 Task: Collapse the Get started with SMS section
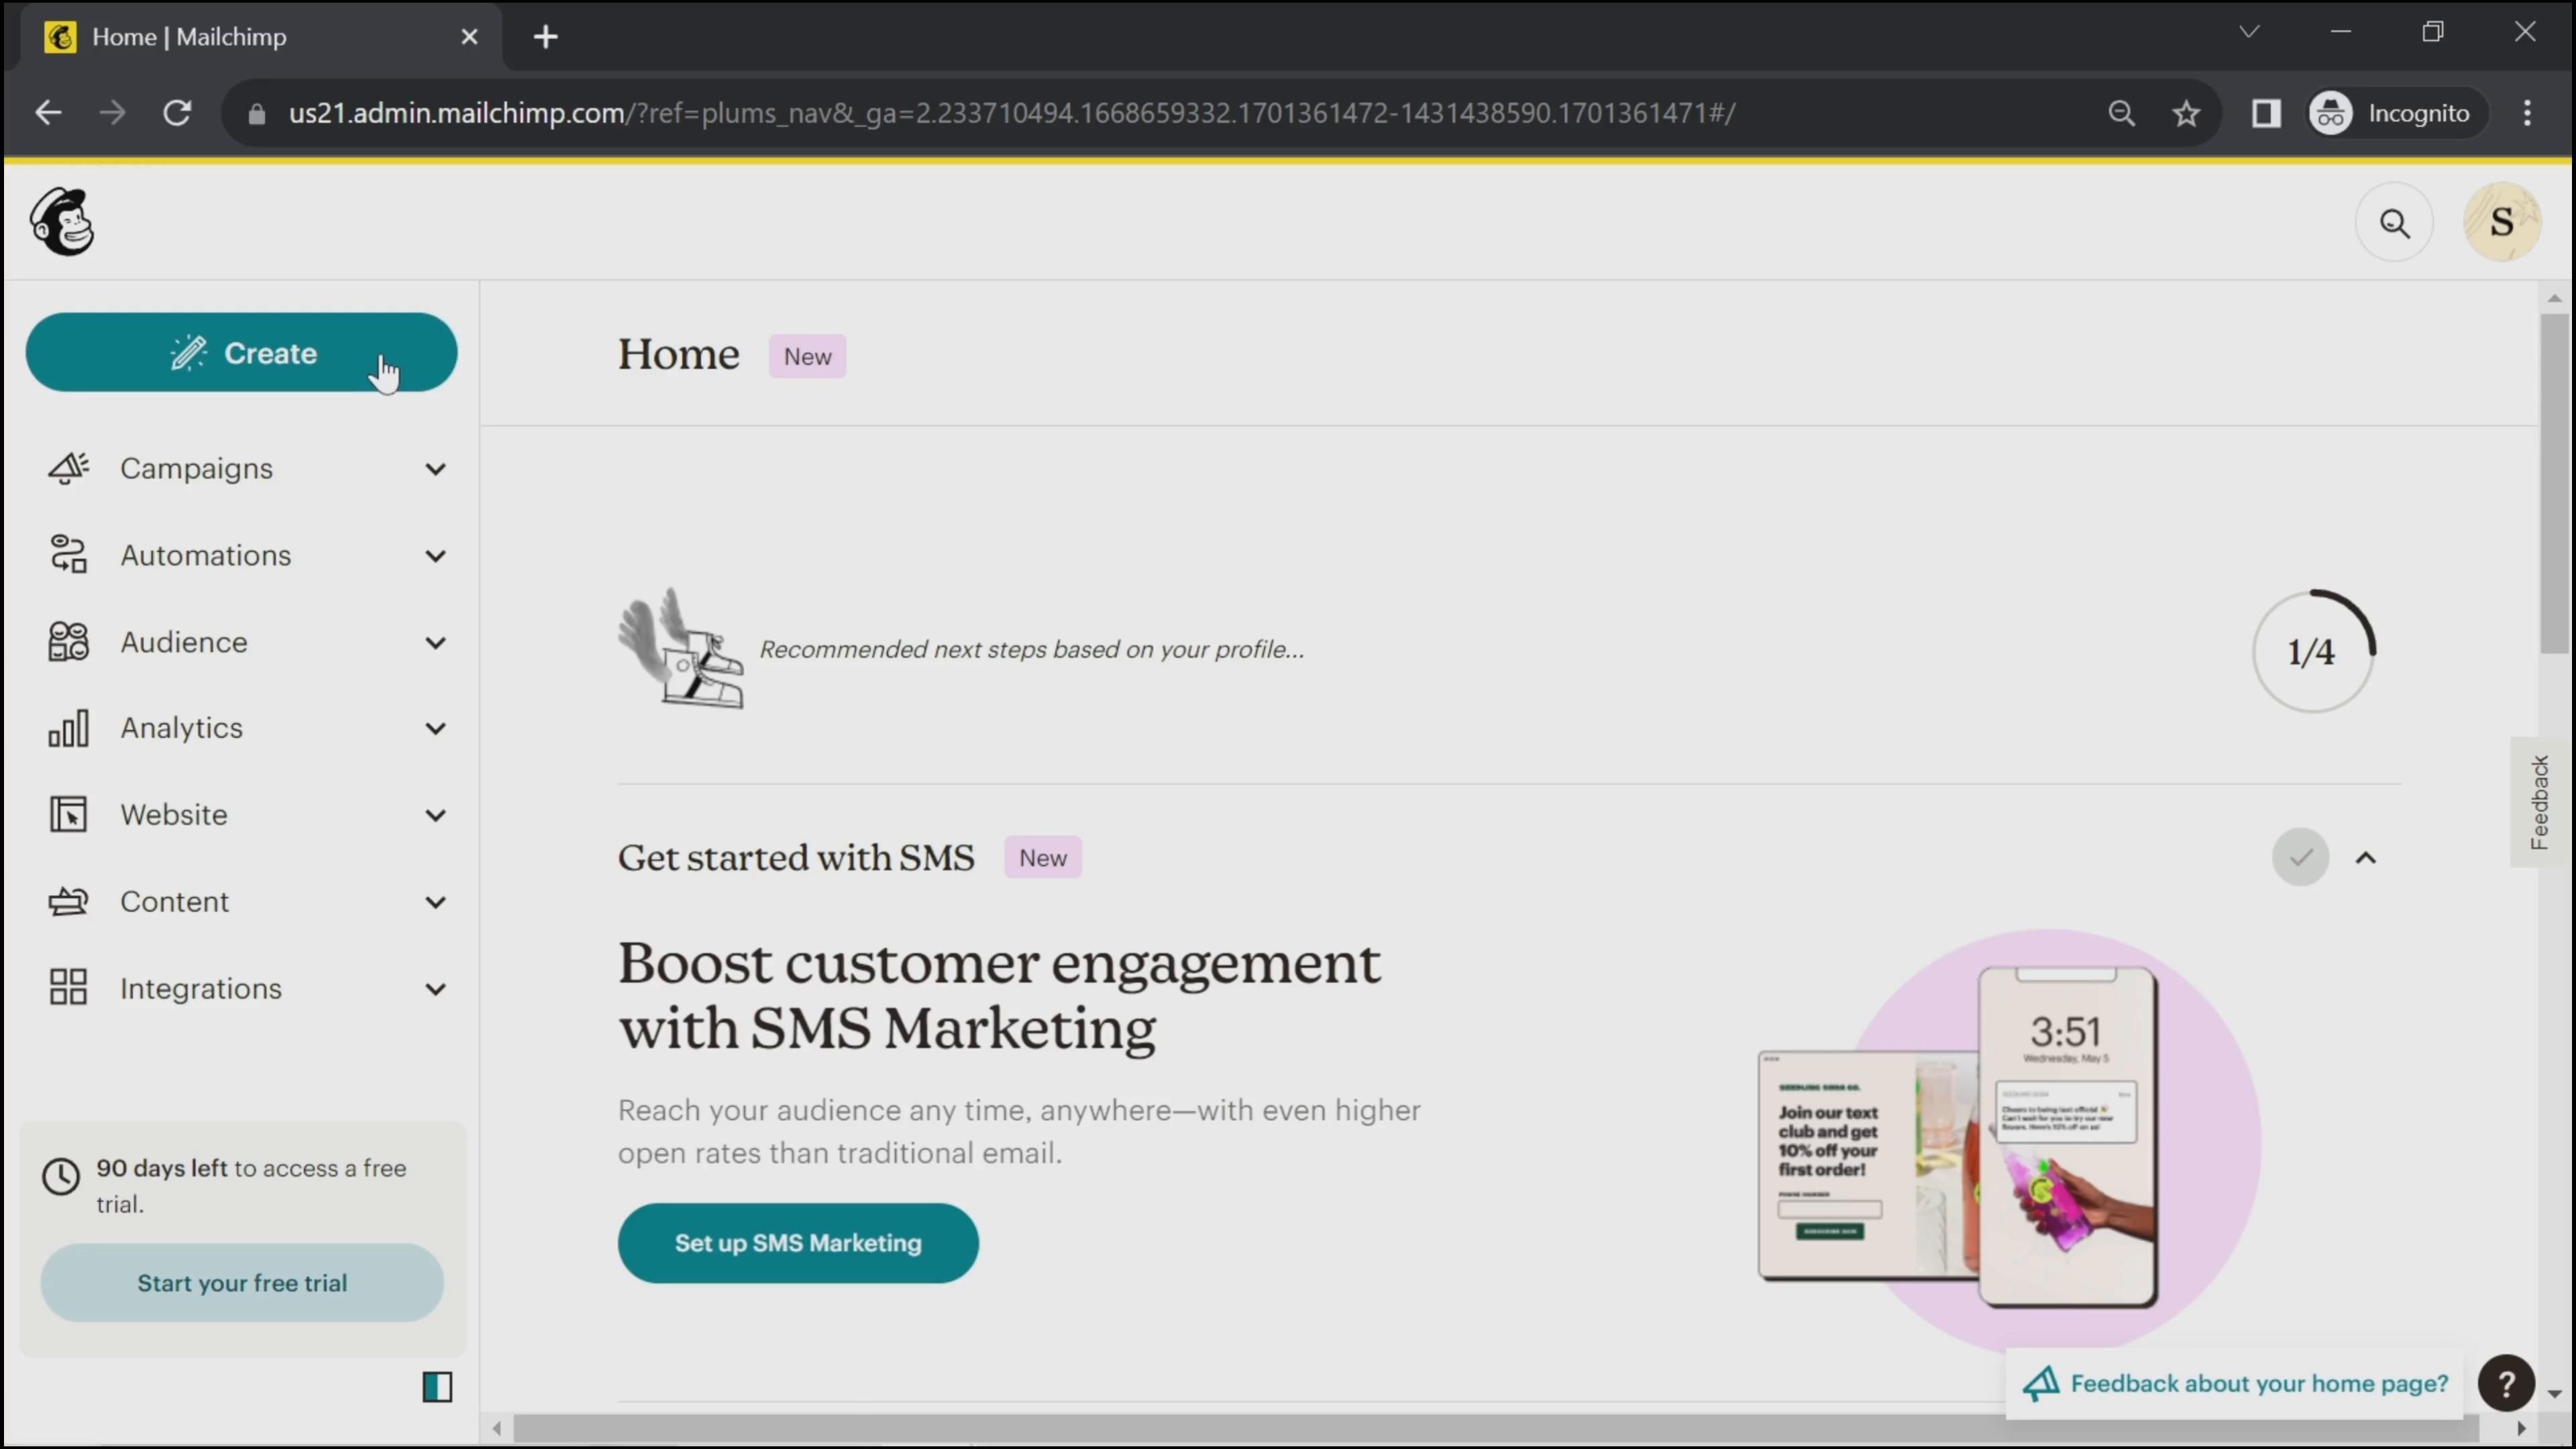pos(2366,858)
